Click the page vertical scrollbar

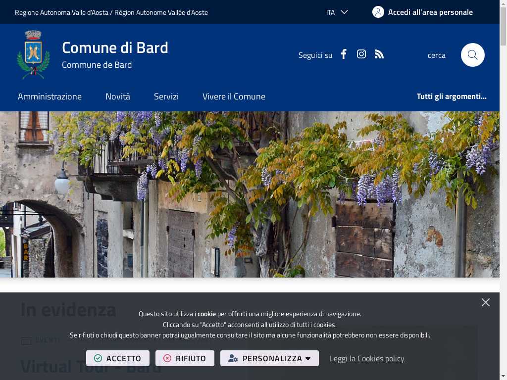[x=503, y=190]
